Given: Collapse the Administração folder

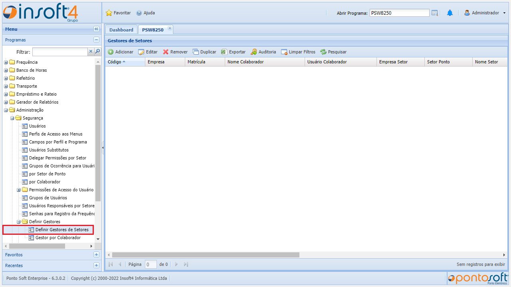Looking at the screenshot, I should (6, 110).
